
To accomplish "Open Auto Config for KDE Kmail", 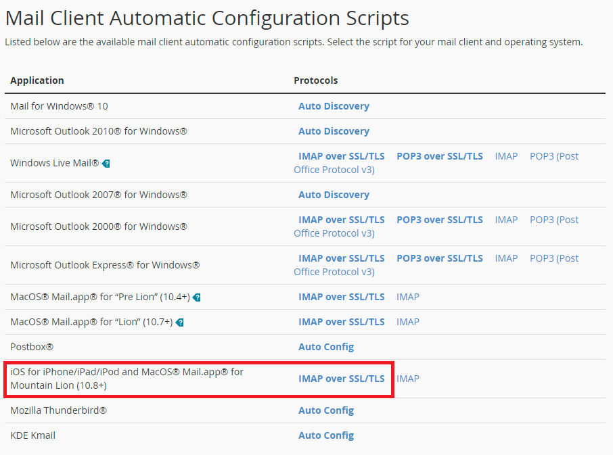I will pos(326,435).
